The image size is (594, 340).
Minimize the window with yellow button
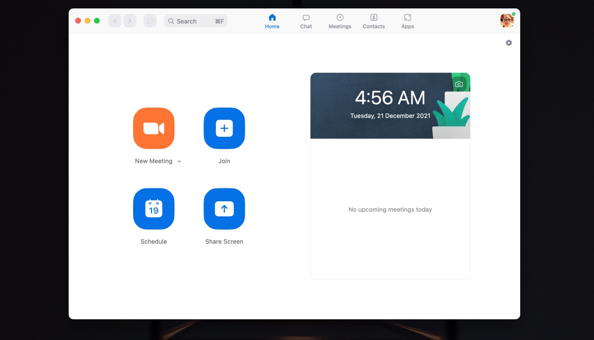[88, 21]
